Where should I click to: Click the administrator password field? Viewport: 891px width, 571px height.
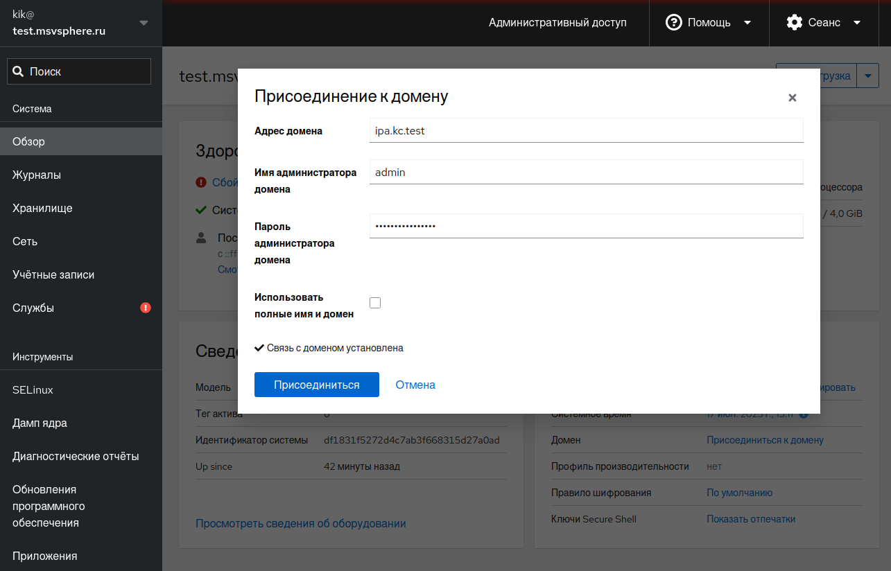[x=586, y=226]
